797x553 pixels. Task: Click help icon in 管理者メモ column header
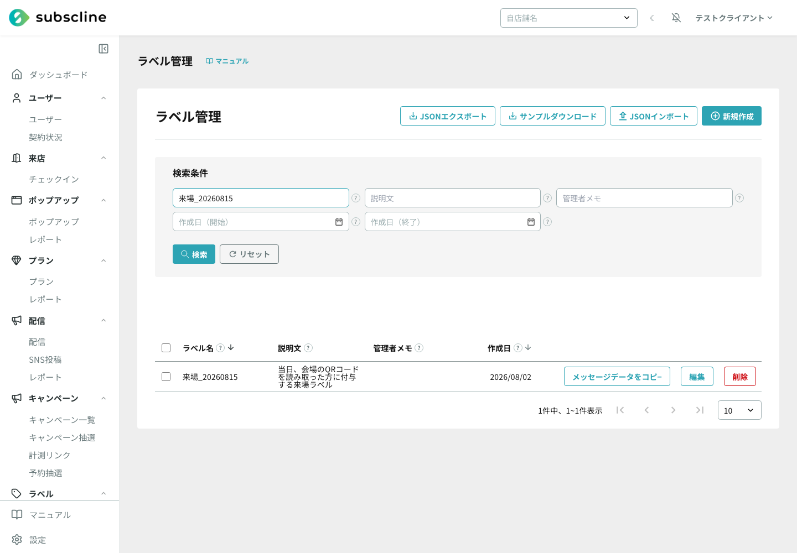point(419,348)
